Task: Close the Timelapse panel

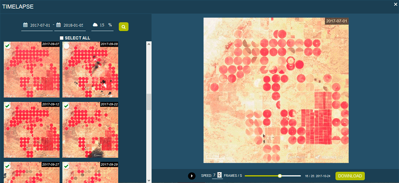Action: 395,4
